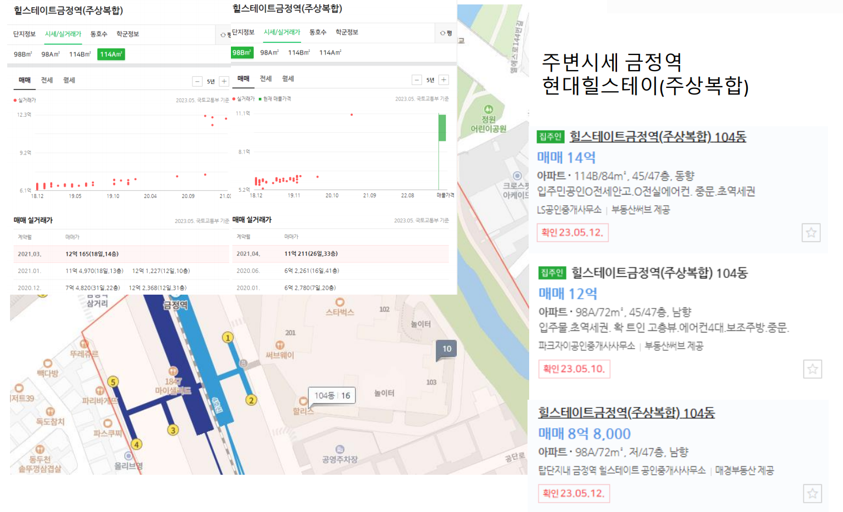
Task: Favorite the 매매 14억 listing star
Action: click(811, 232)
